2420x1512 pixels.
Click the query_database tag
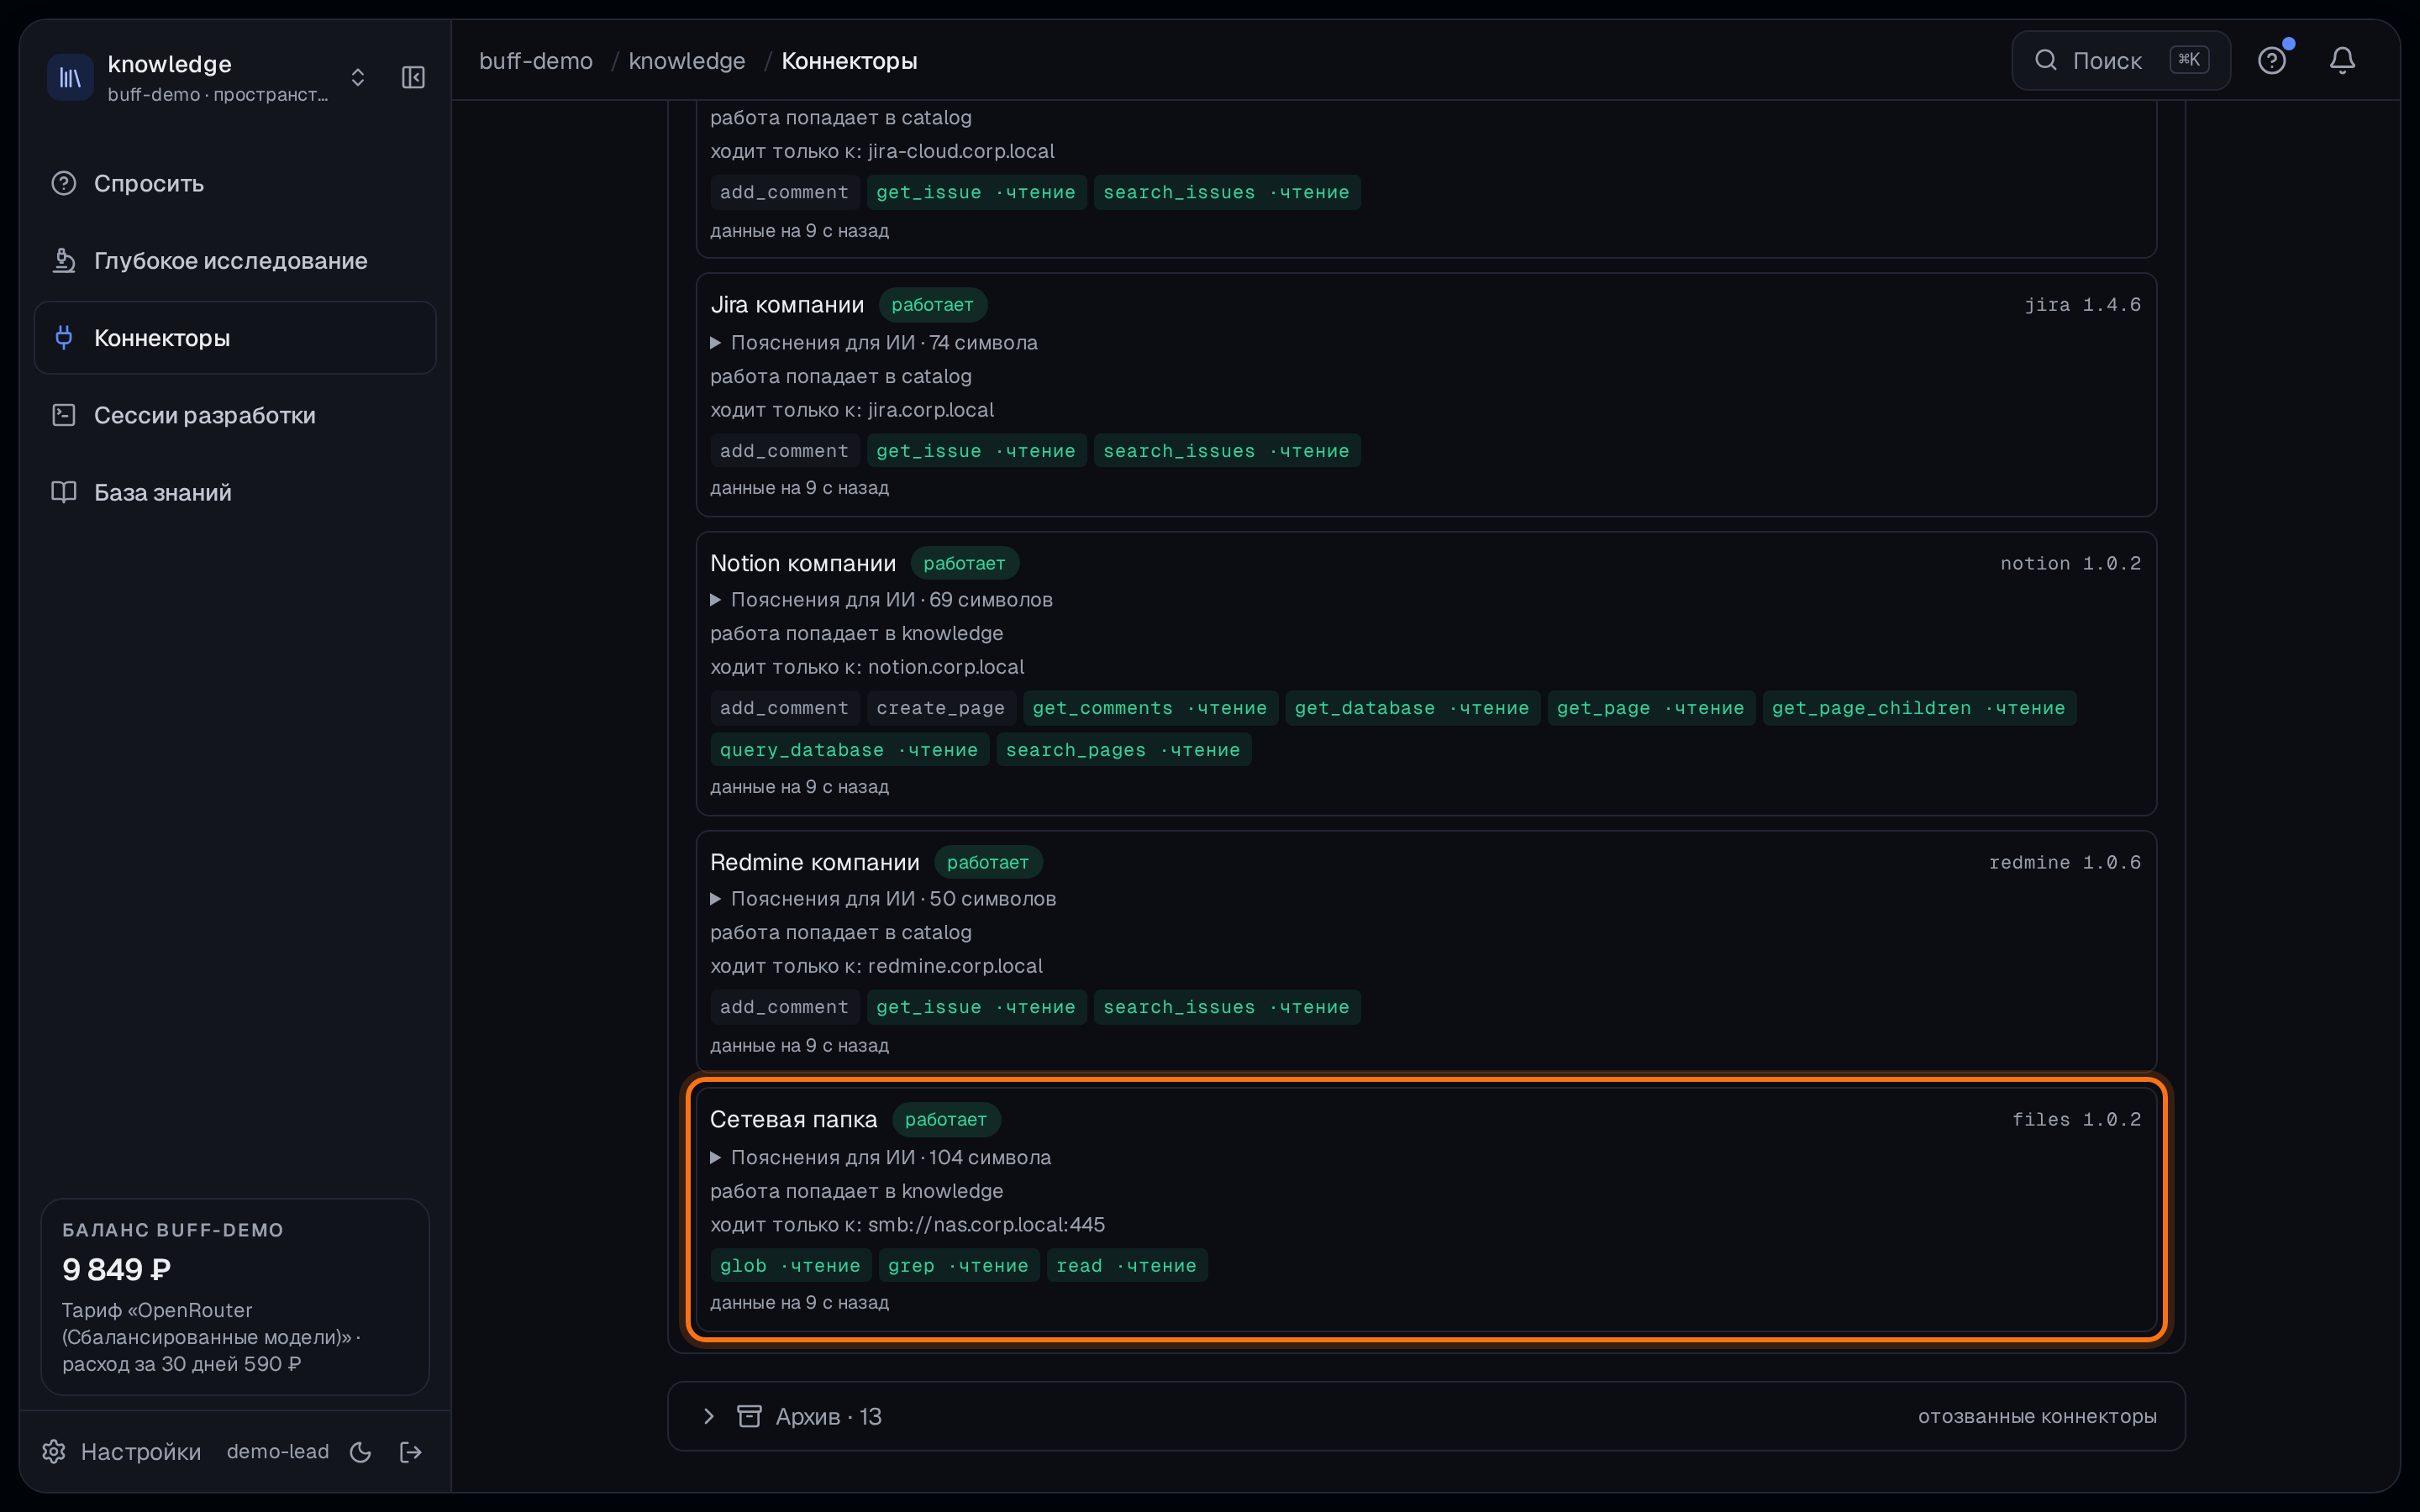click(x=849, y=750)
